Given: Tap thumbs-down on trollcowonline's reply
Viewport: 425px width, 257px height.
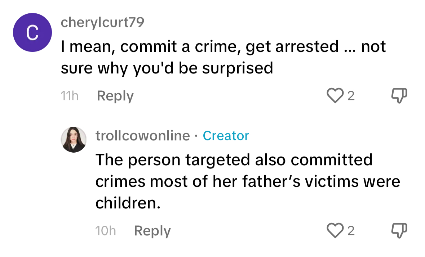Looking at the screenshot, I should (399, 230).
